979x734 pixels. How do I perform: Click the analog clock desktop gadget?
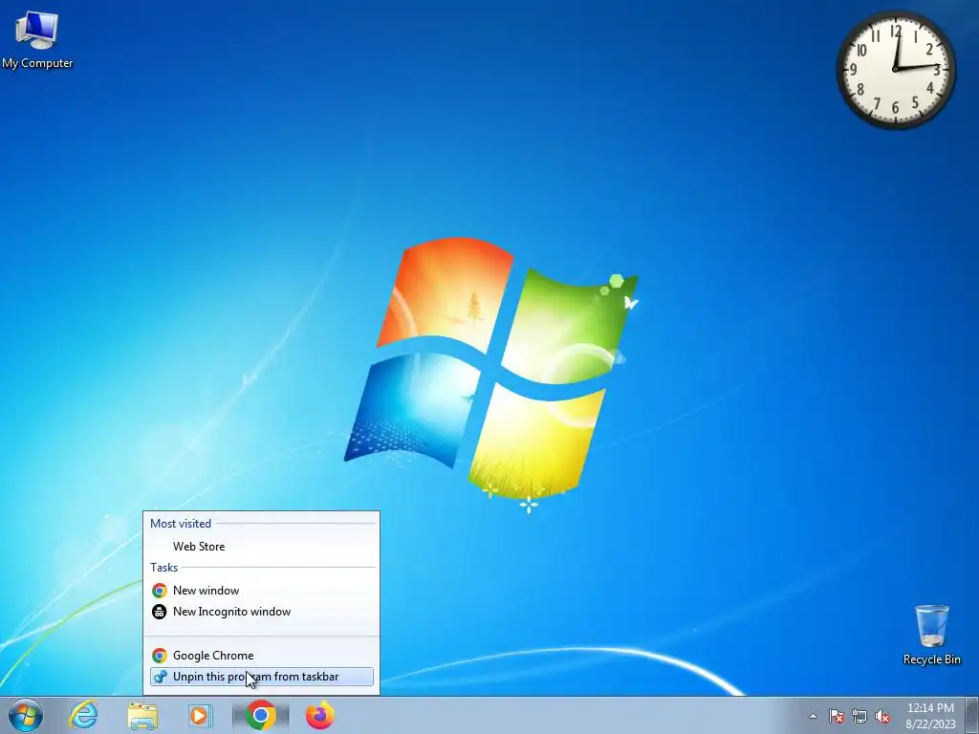click(895, 69)
